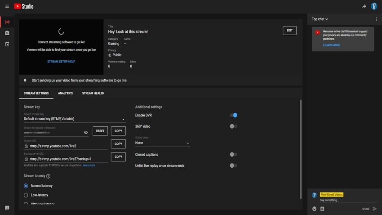The width and height of the screenshot is (382, 215).
Task: Switch to the Stream Health tab
Action: coord(93,93)
